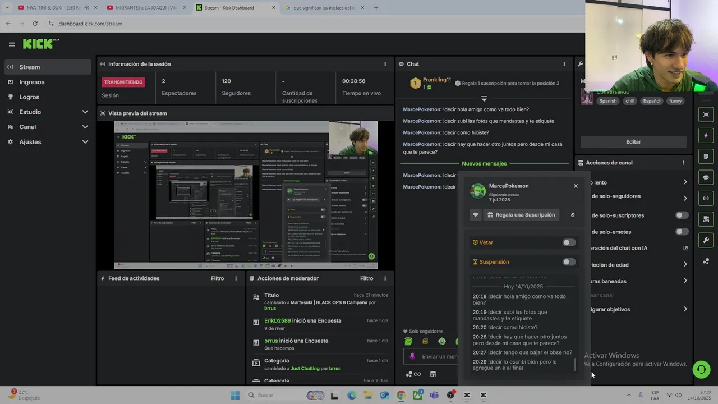
Task: Switch to the que significan las iniciales tab
Action: coord(324,8)
